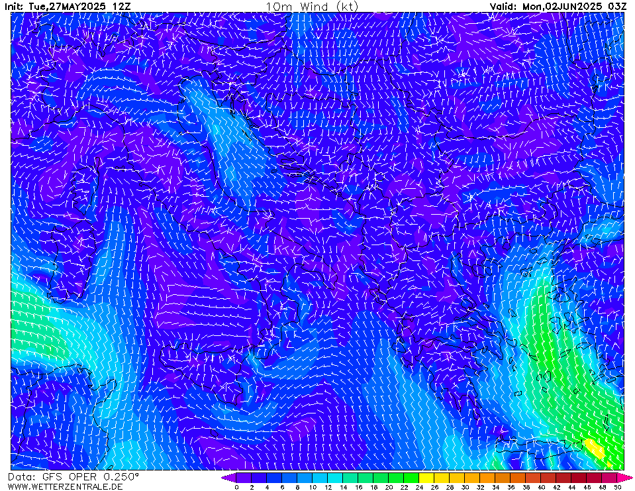Click the '24' label on the legend
Viewport: 635px width, 491px height.
(x=419, y=487)
